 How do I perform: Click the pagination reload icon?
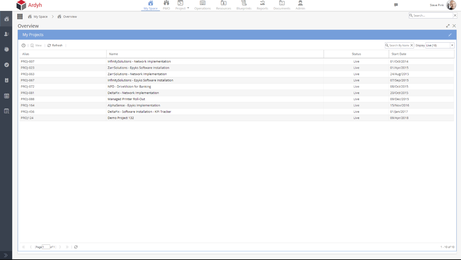tap(76, 247)
